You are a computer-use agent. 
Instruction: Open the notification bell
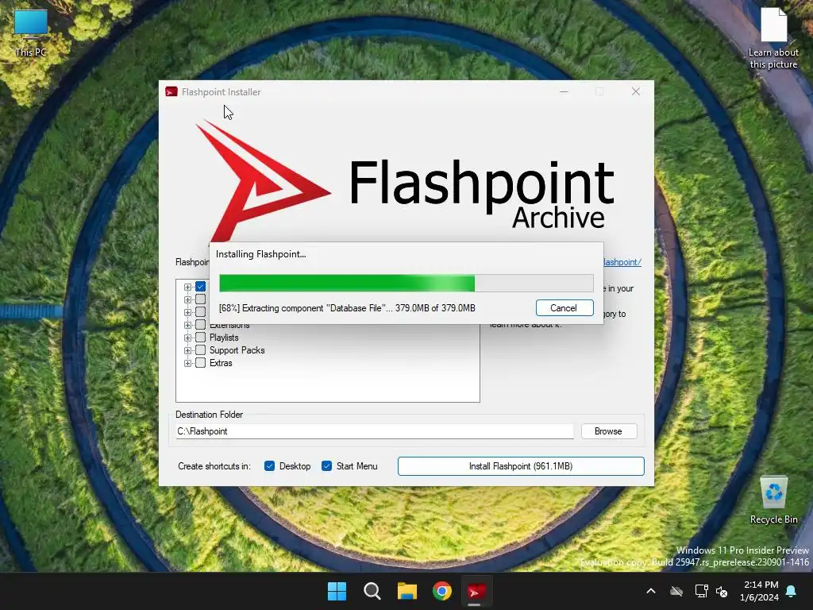[792, 591]
